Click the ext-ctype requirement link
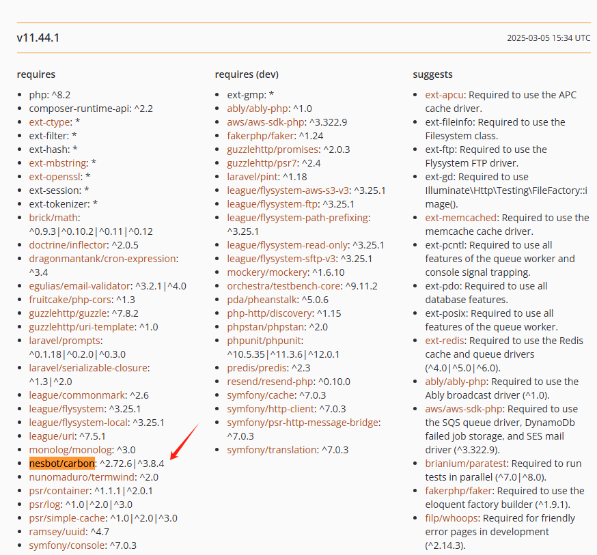This screenshot has width=597, height=555. (51, 122)
